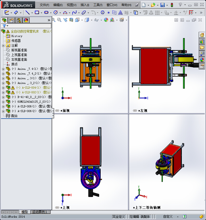Image resolution: width=206 pixels, height=220 pixels.
Task: Open the DisplayManager tab
Action: [26, 21]
